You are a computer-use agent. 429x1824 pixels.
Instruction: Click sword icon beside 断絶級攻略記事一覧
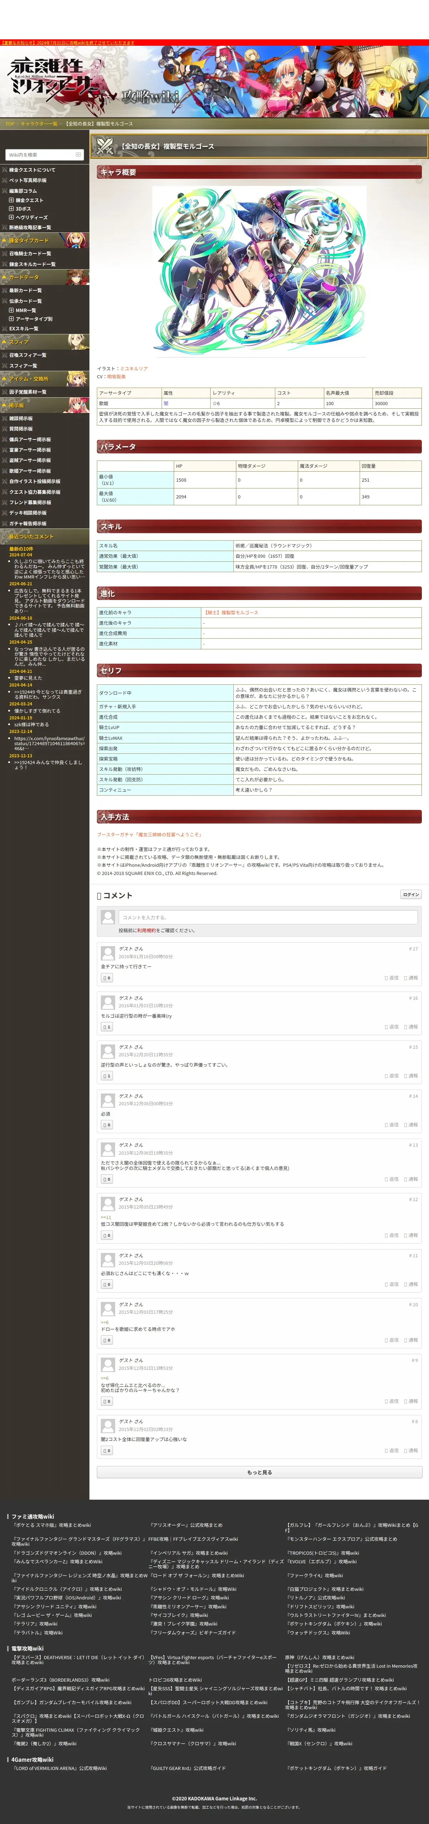(x=4, y=228)
